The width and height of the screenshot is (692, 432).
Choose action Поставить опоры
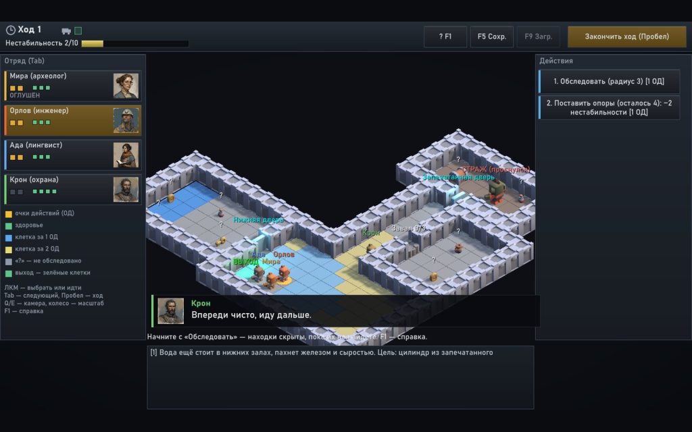pyautogui.click(x=609, y=107)
